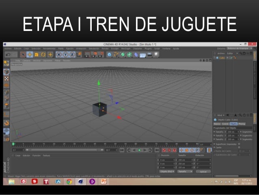Toggle the coordinate system icon
The image size is (259, 195).
tap(79, 55)
